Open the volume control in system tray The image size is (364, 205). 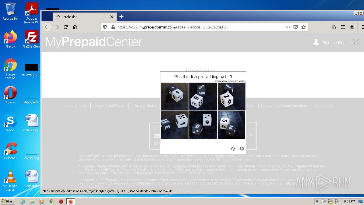[x=323, y=201]
